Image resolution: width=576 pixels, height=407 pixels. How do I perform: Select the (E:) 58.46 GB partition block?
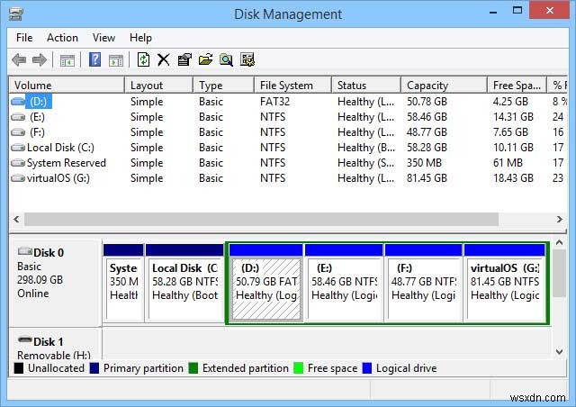click(344, 283)
